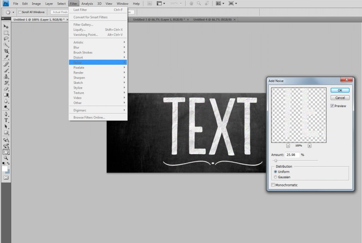Select the Path Selection tool
362x243 pixels.
coord(6,127)
